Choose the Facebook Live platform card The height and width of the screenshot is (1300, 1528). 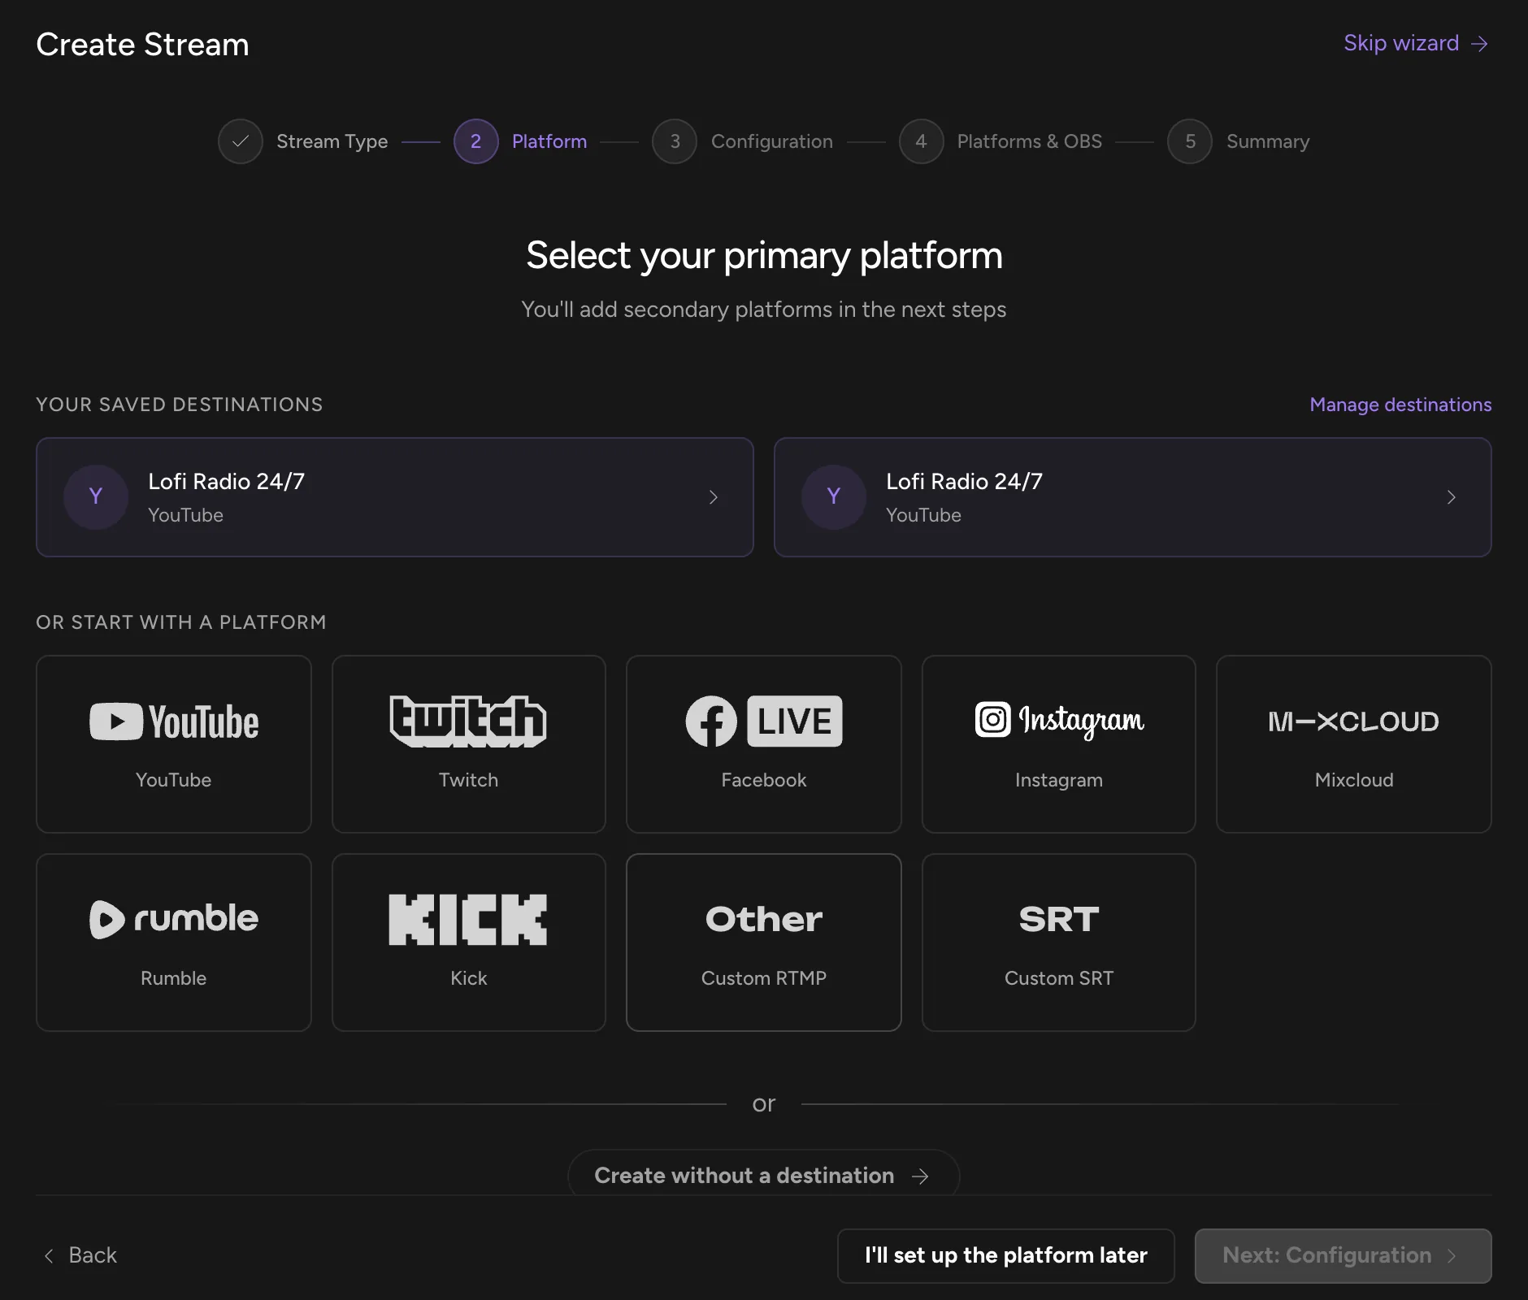point(764,744)
